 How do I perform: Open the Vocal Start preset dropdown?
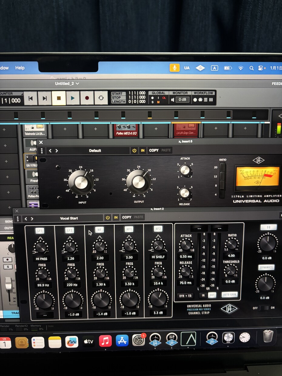coord(69,218)
